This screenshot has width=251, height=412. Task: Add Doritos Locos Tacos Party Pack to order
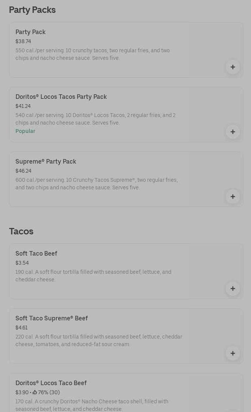point(233,132)
